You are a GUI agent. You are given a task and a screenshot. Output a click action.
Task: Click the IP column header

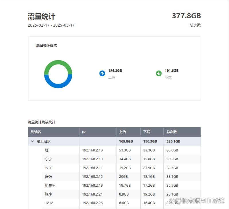point(98,132)
